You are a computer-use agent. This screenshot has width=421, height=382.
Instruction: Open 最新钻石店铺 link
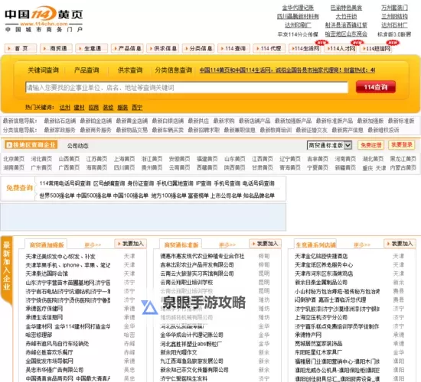click(60, 121)
